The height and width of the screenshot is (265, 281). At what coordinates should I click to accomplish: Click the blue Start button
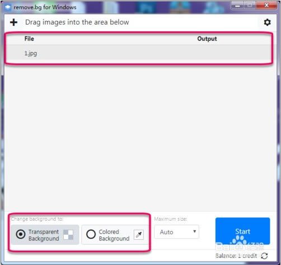242,231
